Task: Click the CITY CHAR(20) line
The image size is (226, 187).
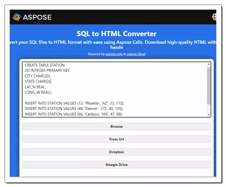Action: [x=38, y=76]
